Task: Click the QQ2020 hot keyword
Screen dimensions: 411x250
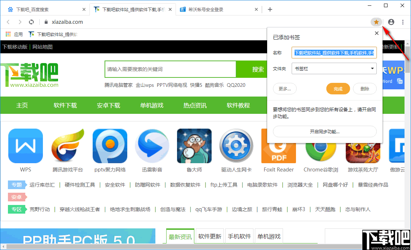Action: pyautogui.click(x=236, y=85)
